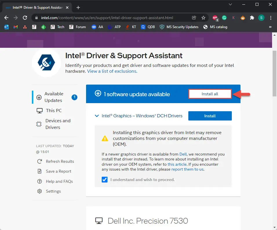277x230 pixels.
Task: Open a new browser tab
Action: [x=78, y=8]
